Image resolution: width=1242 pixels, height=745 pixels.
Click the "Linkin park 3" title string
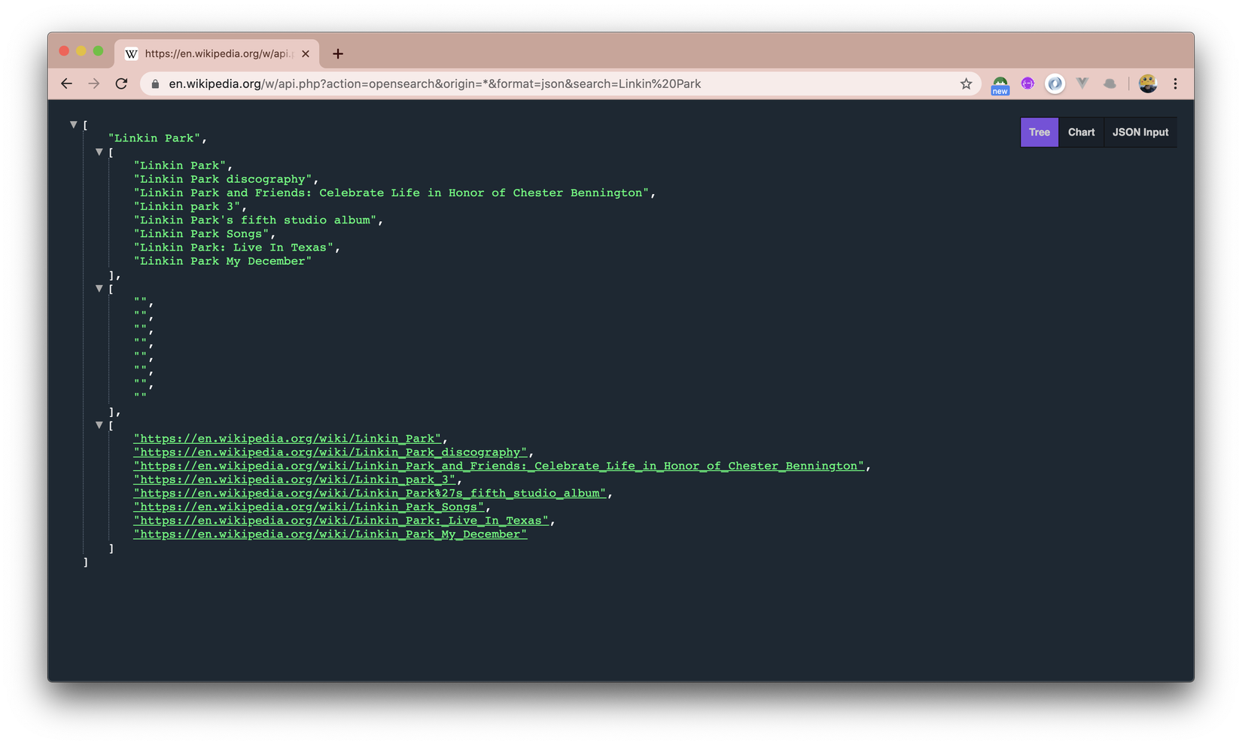(x=187, y=206)
